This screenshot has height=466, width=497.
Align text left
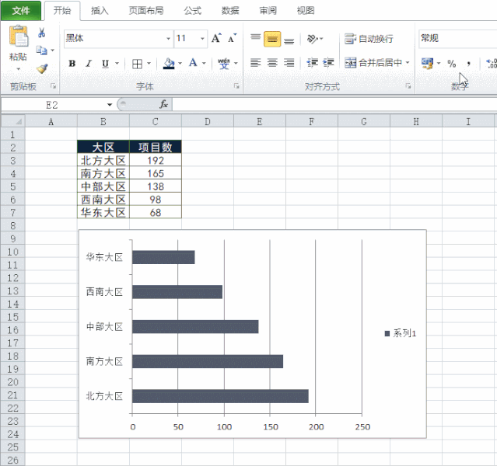(x=255, y=63)
